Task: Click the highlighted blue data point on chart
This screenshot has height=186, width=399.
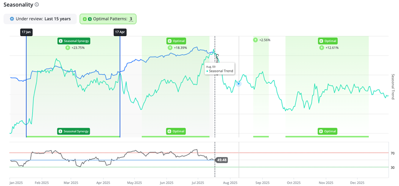Action: pyautogui.click(x=239, y=84)
